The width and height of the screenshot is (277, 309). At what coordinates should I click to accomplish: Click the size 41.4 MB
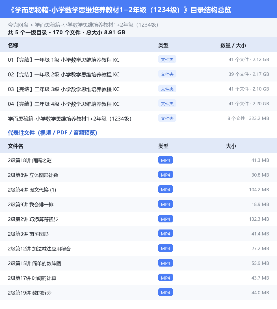[260, 234]
